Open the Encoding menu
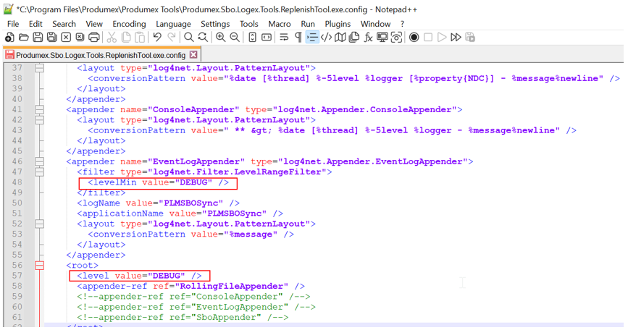The width and height of the screenshot is (628, 330). (129, 24)
